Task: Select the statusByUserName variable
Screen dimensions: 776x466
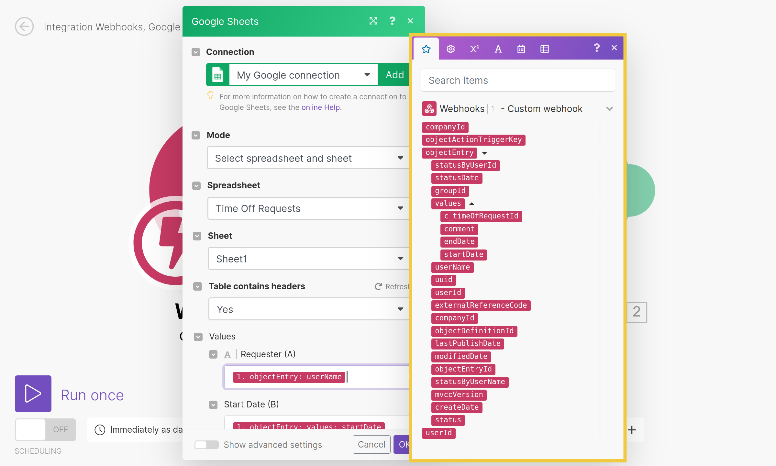Action: tap(470, 382)
